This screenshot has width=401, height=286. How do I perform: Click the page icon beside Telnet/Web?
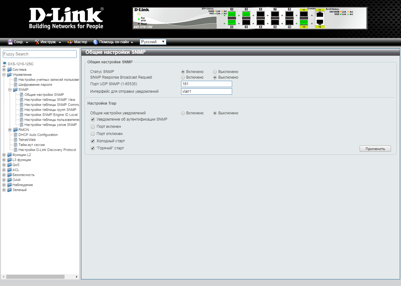(x=16, y=140)
